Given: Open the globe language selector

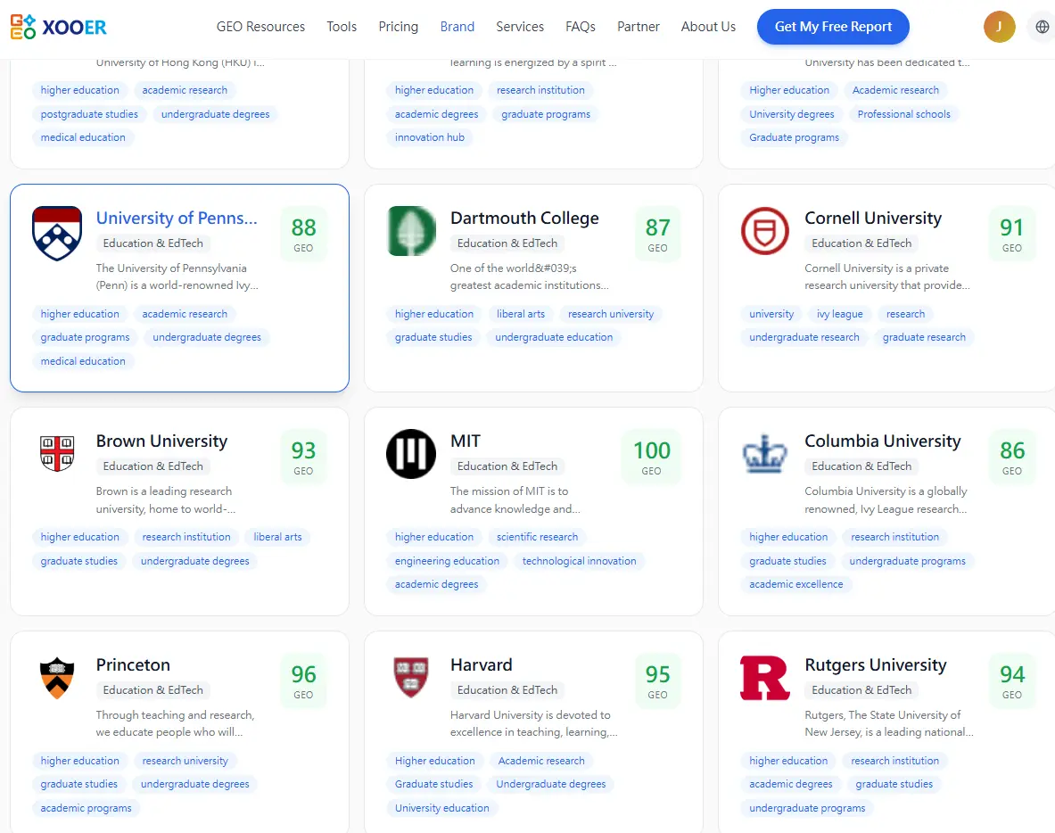Looking at the screenshot, I should click(x=1042, y=27).
